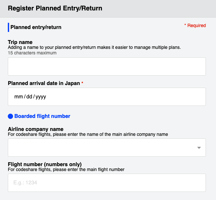Click the Trip name label
Viewport: 216px width, 200px height.
pos(20,42)
